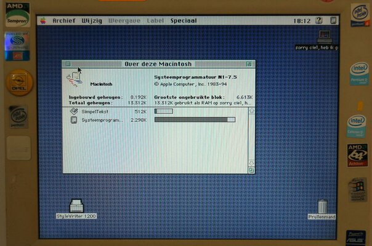Click the Systeemprogramma icon in the list
Viewport: 372px width, 246px height.
73,120
